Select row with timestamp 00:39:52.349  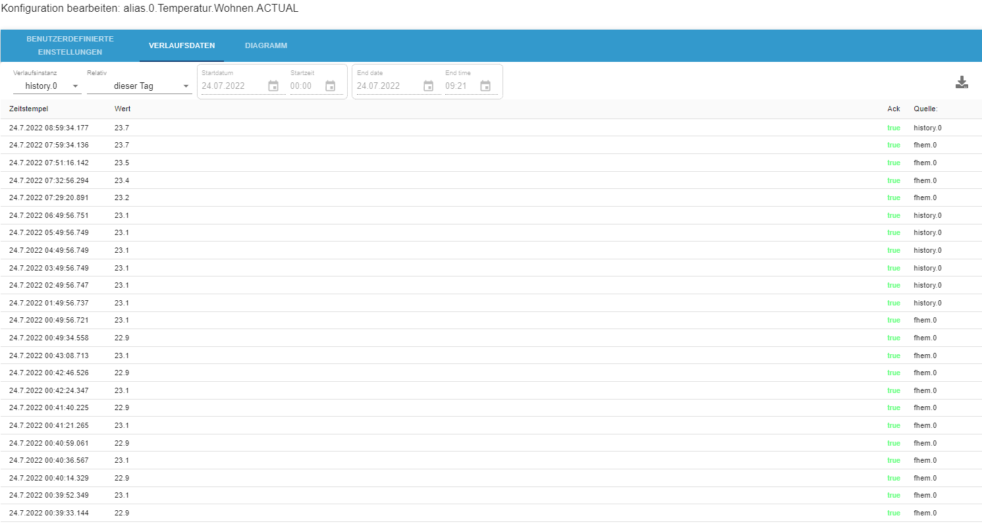pyautogui.click(x=491, y=495)
